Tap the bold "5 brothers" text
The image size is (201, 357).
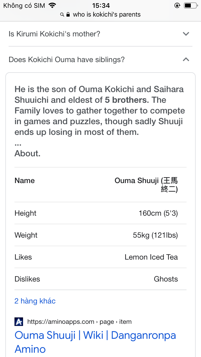[127, 100]
